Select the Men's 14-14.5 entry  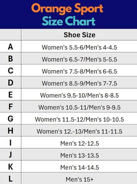[79, 167]
